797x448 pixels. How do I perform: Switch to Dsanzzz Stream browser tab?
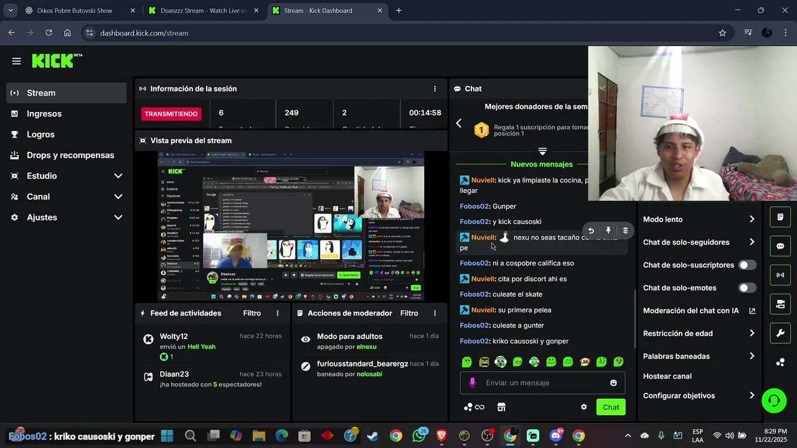(204, 11)
